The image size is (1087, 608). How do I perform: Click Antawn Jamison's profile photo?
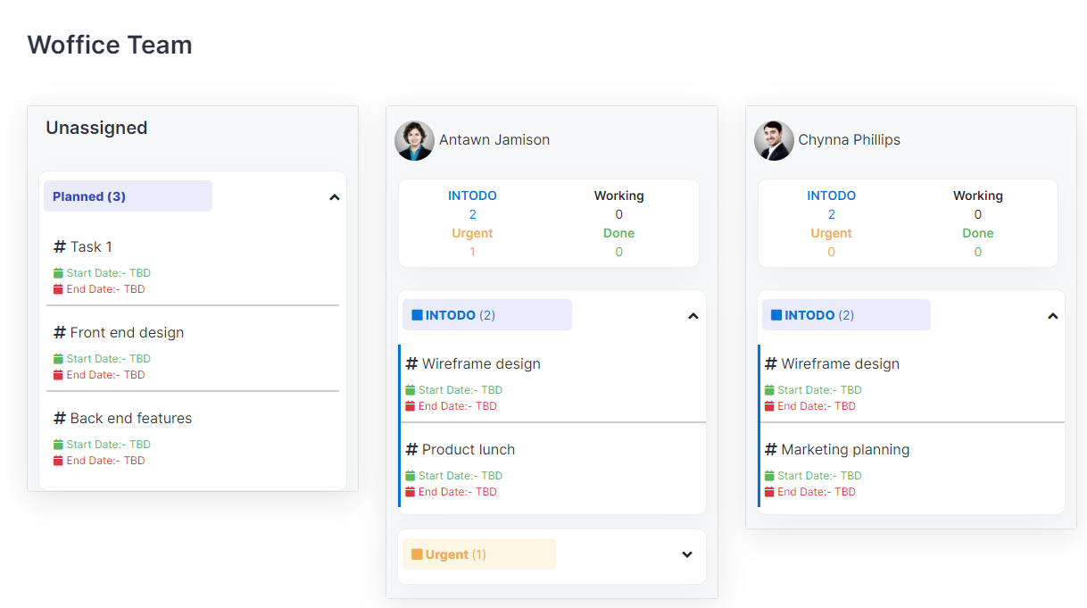[x=414, y=140]
